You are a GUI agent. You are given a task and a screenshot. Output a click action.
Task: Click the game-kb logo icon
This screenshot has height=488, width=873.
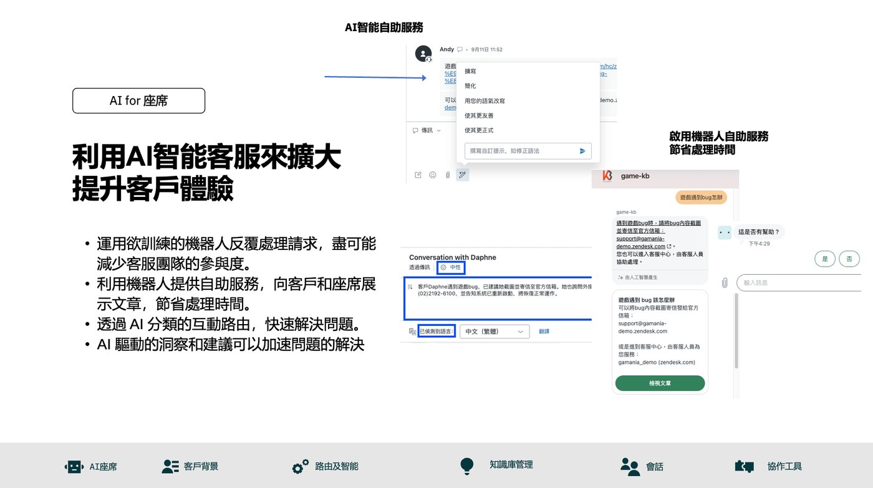click(607, 176)
